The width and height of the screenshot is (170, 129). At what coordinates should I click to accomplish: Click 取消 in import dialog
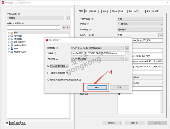(x=119, y=88)
